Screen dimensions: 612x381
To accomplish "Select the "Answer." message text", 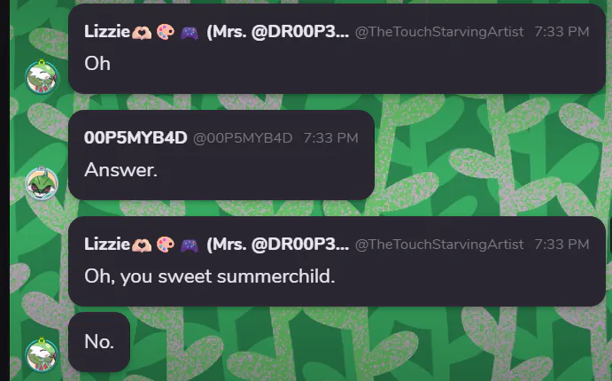I will 121,170.
